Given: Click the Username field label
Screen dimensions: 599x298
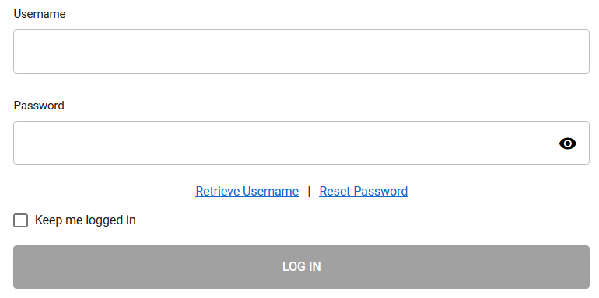Looking at the screenshot, I should pyautogui.click(x=40, y=14).
